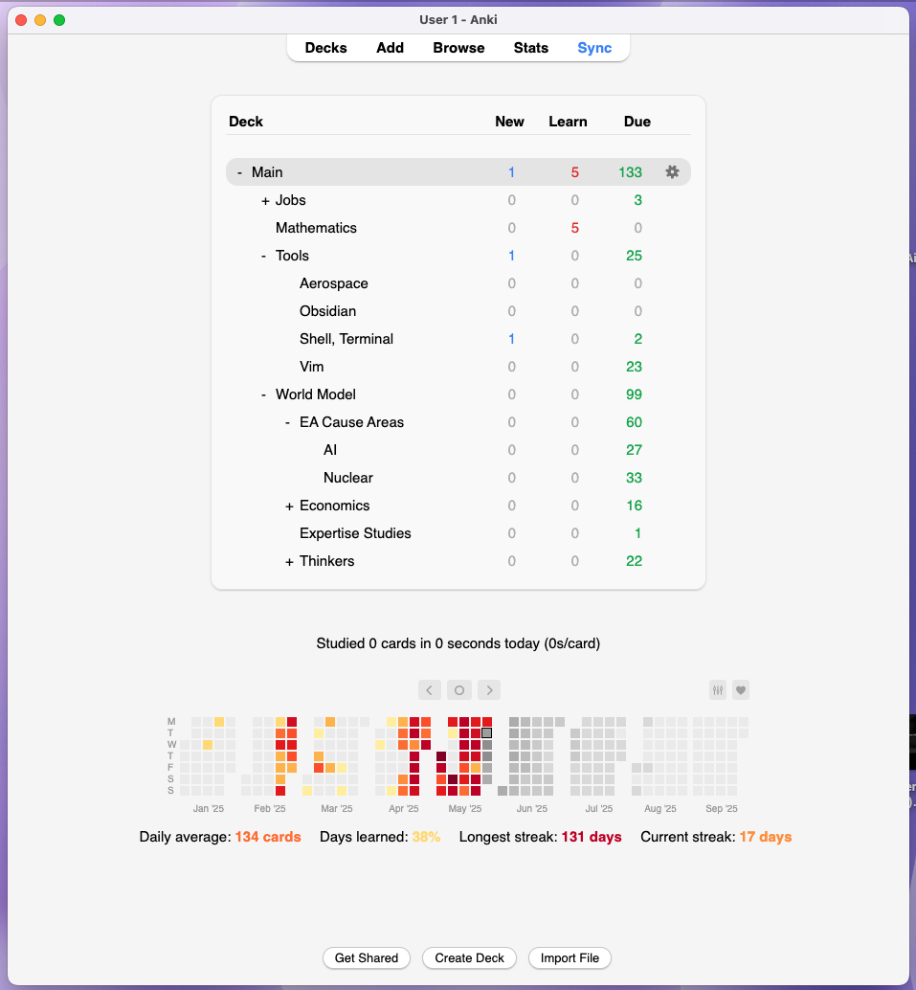Click the Create Deck button
This screenshot has width=916, height=990.
tap(469, 957)
